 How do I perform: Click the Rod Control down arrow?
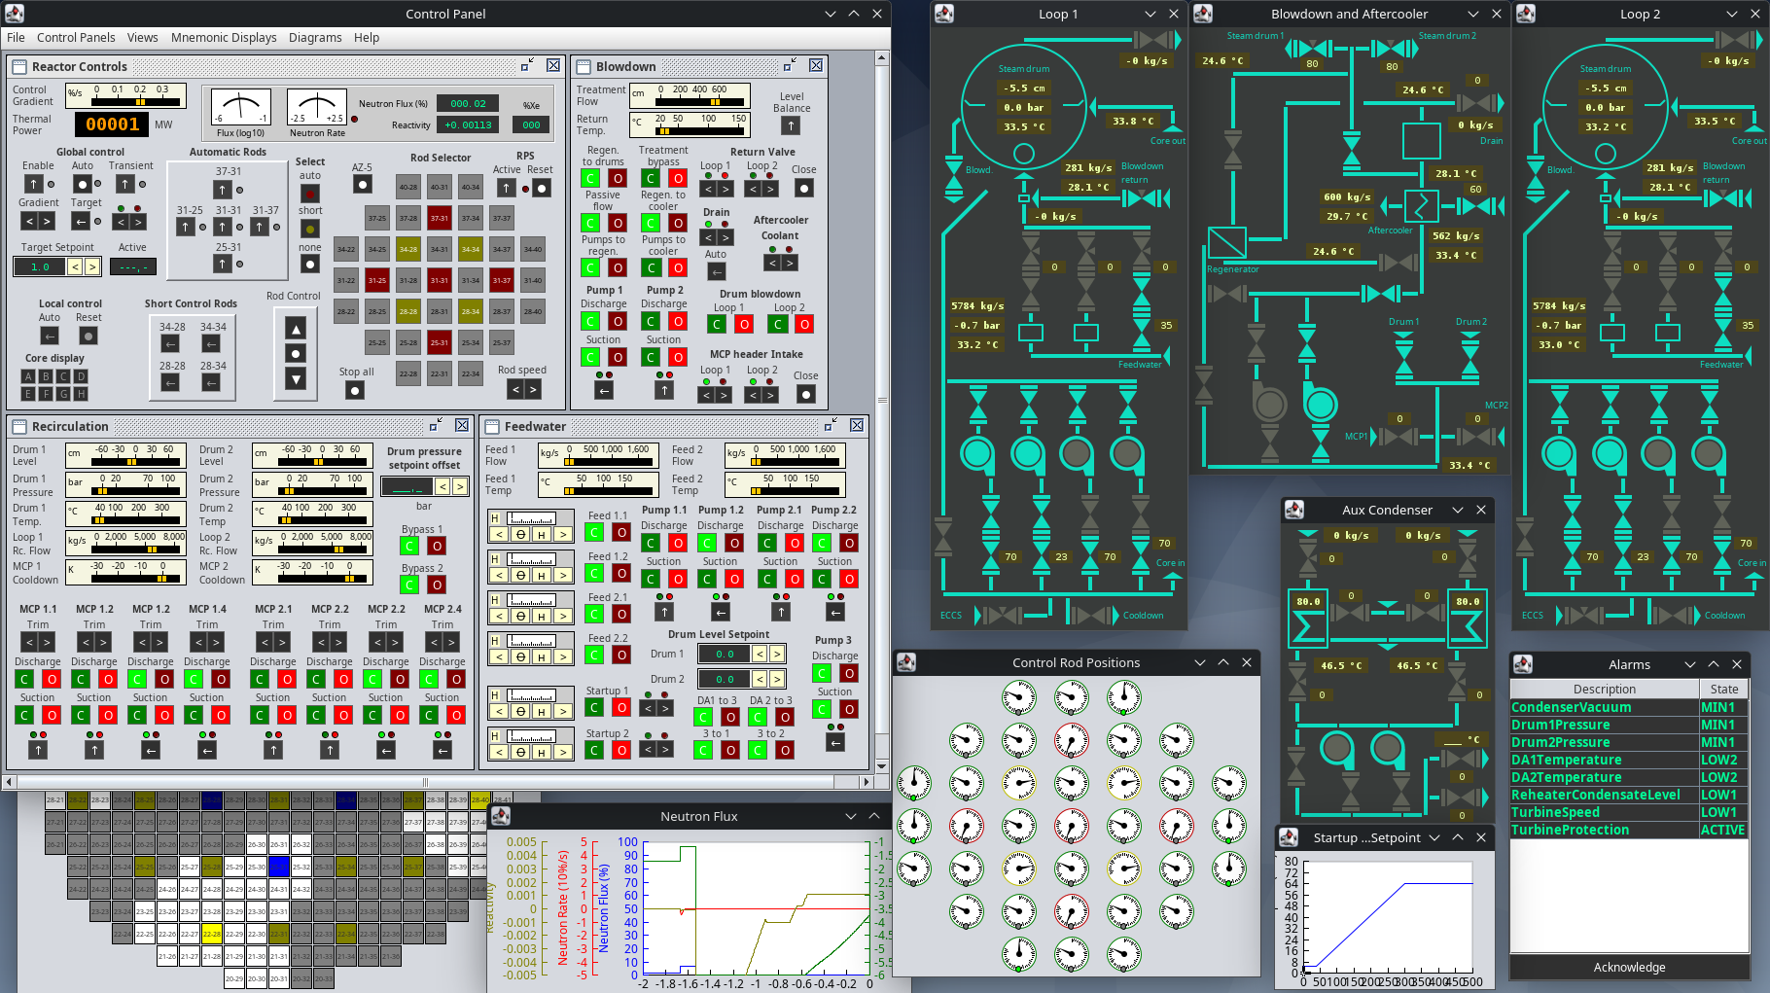click(x=297, y=378)
